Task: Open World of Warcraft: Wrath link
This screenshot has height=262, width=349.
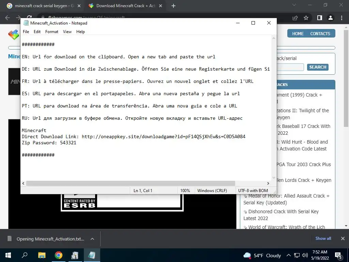Action: coord(284,227)
